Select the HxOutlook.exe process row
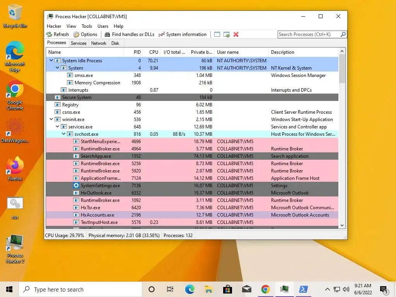Image resolution: width=396 pixels, height=297 pixels. pos(192,193)
